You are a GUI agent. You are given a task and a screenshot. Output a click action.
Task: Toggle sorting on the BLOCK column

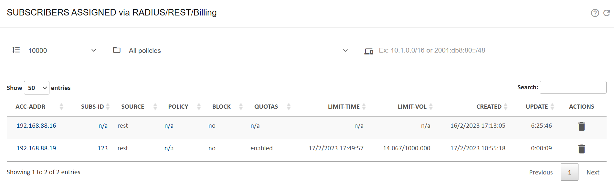pyautogui.click(x=241, y=106)
